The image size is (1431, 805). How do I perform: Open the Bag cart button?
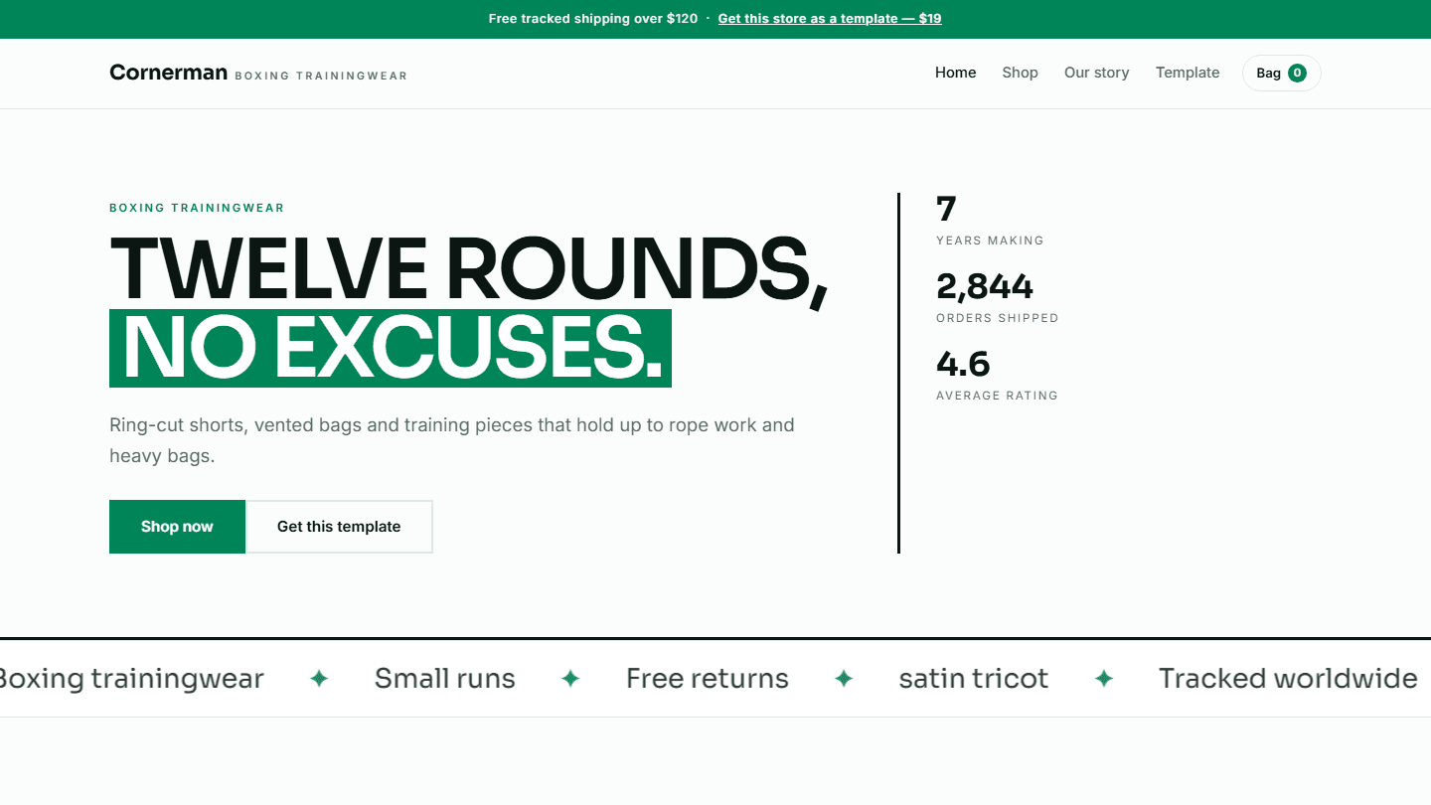point(1281,73)
